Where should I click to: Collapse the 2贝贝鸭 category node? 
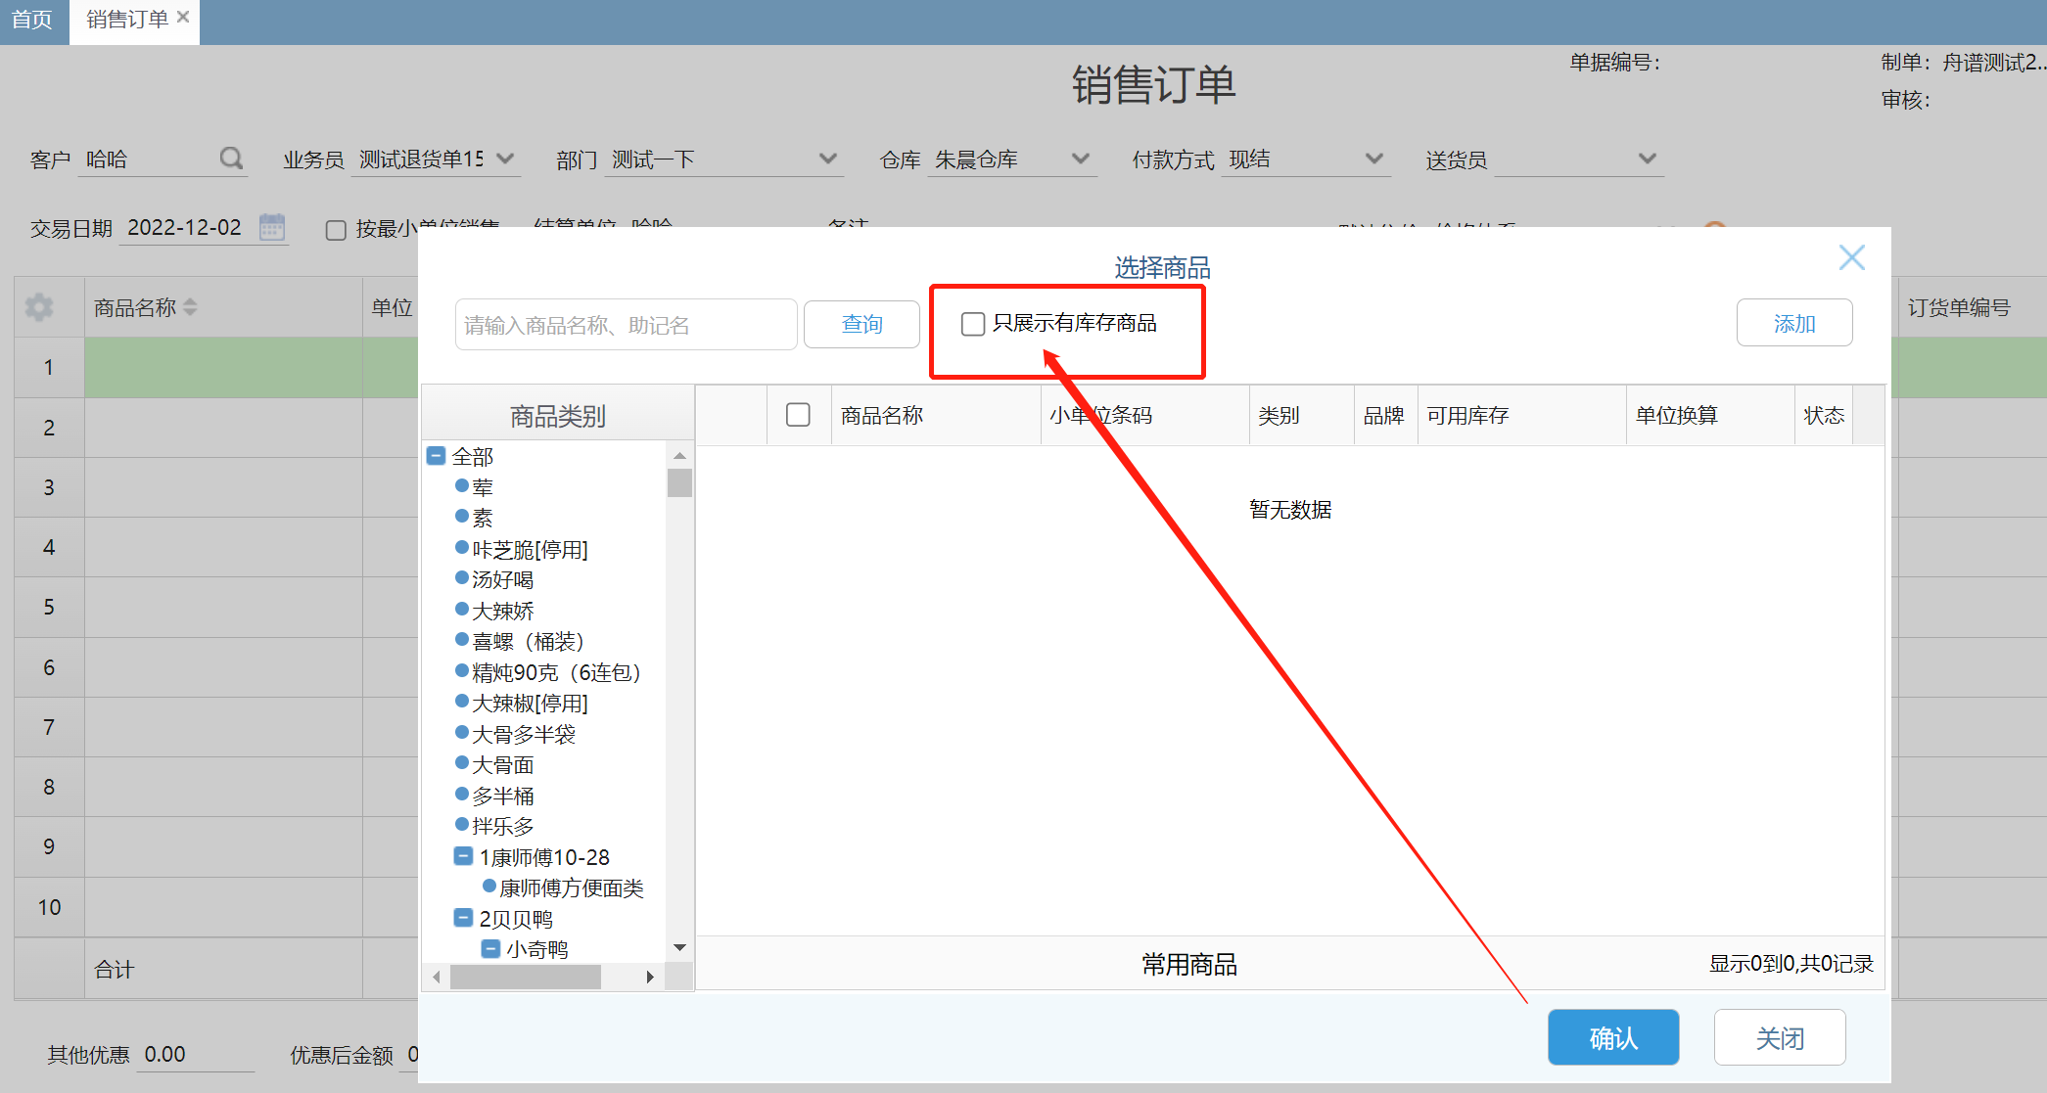(x=464, y=918)
